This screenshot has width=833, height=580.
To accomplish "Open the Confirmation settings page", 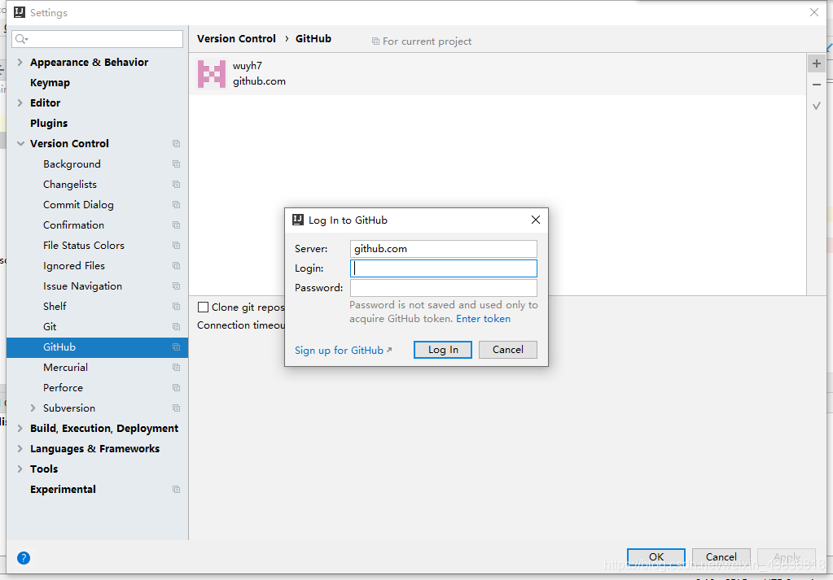I will [73, 225].
